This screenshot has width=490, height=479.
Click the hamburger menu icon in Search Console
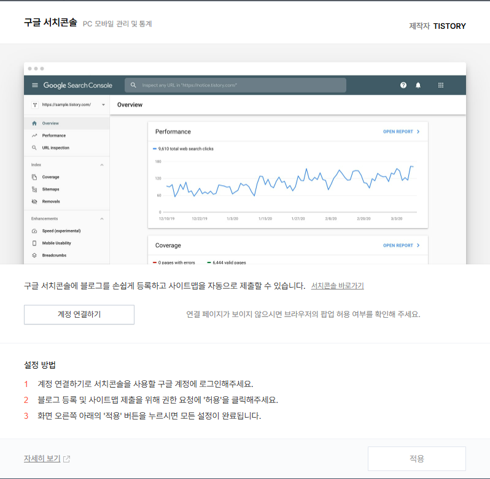[x=35, y=85]
